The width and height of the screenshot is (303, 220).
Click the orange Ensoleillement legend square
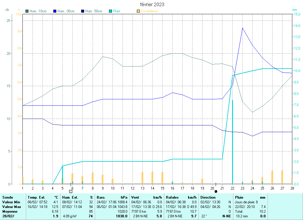138,11
